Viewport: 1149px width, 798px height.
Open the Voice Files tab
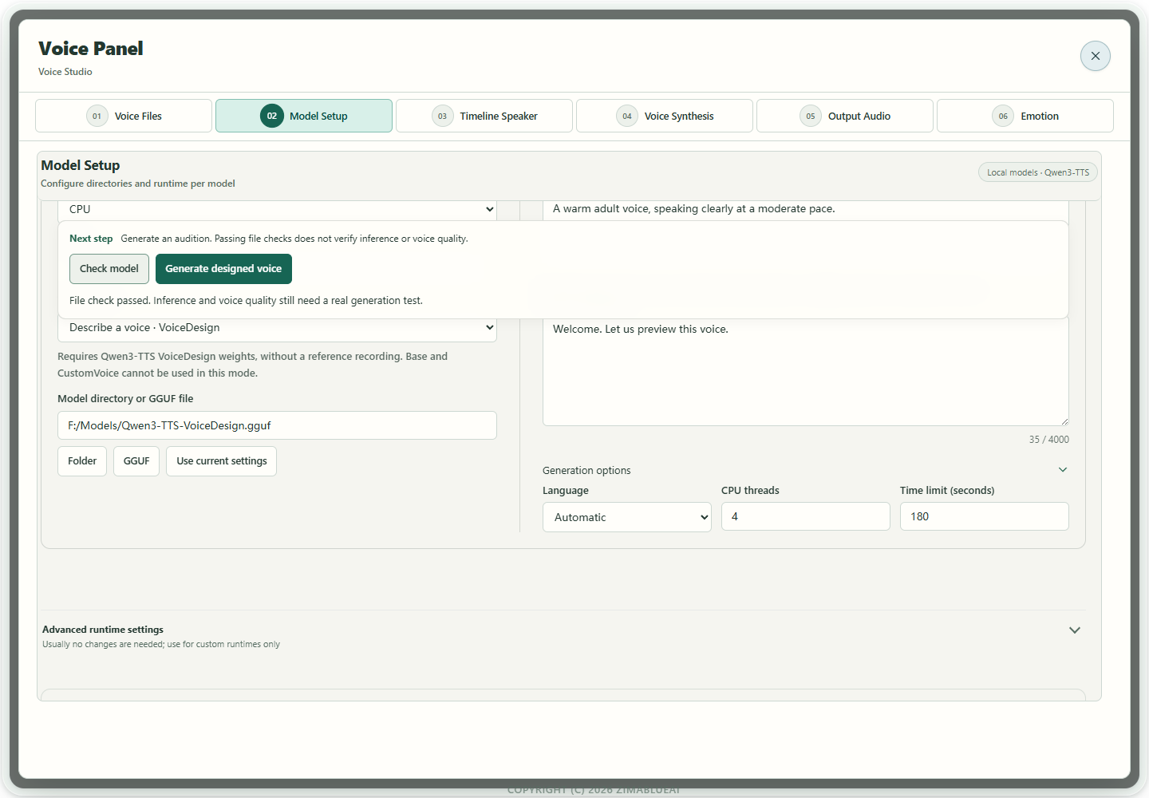124,116
